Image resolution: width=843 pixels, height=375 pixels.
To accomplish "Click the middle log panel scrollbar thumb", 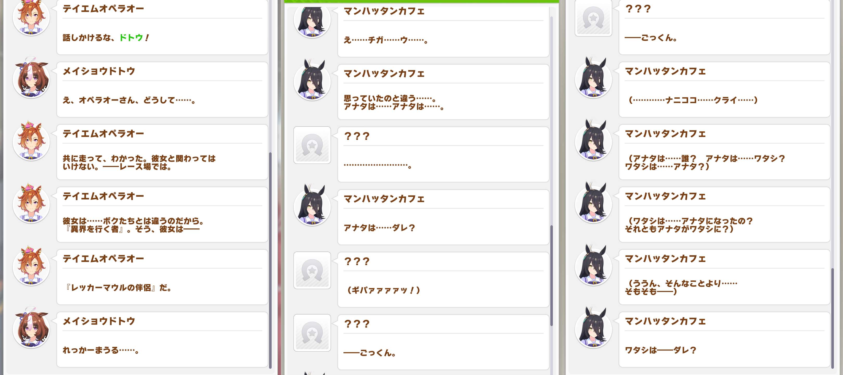I will pos(551,276).
